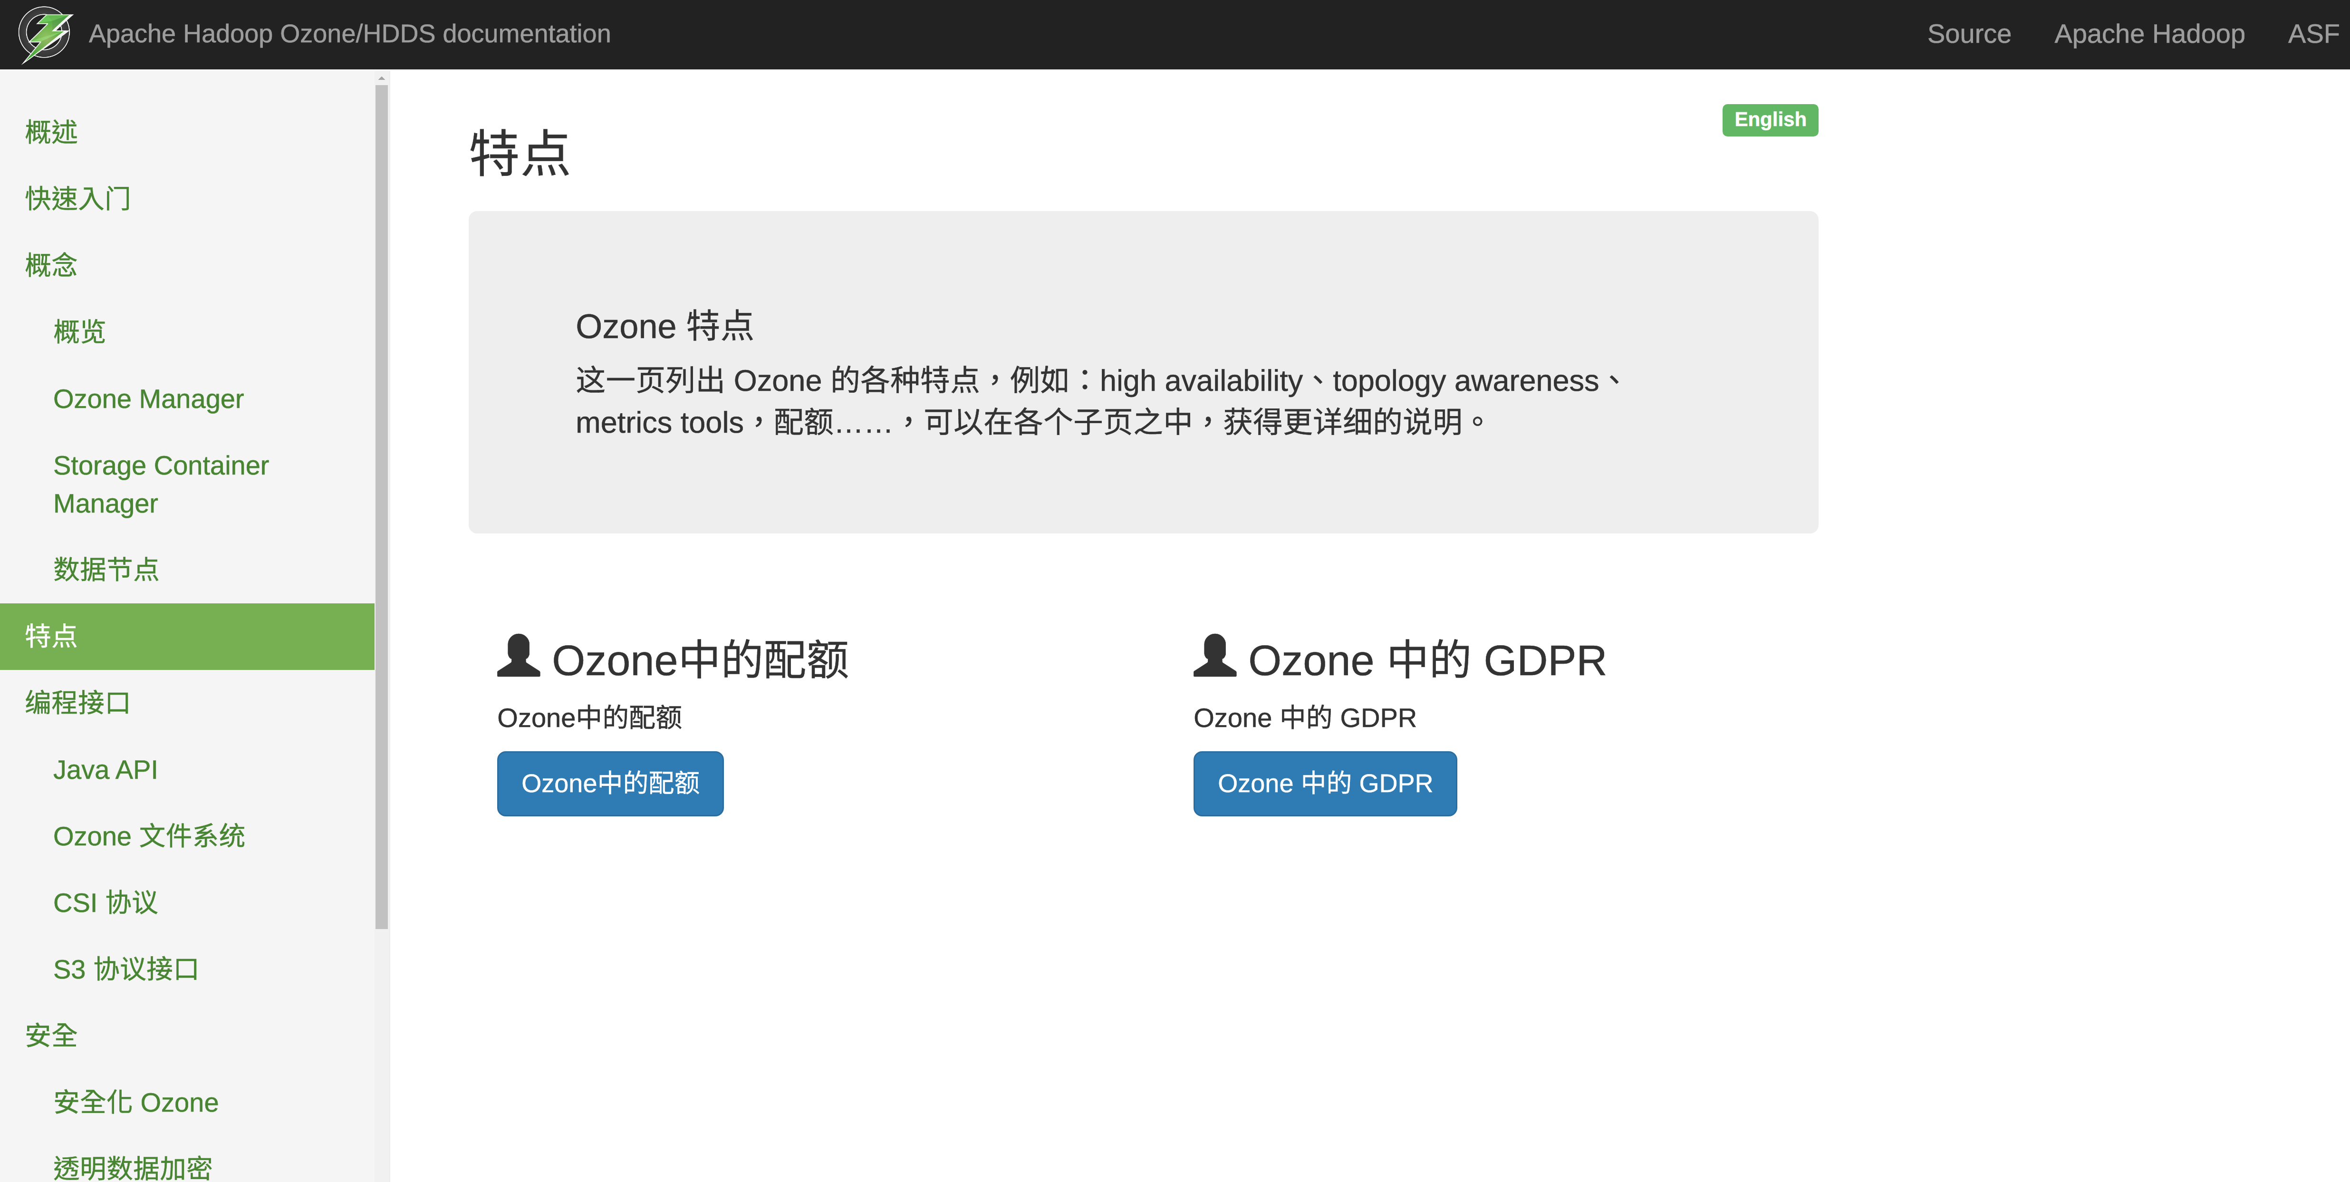The width and height of the screenshot is (2350, 1182).
Task: Click the user icon beside Ozone中的配额 heading
Action: pos(518,656)
